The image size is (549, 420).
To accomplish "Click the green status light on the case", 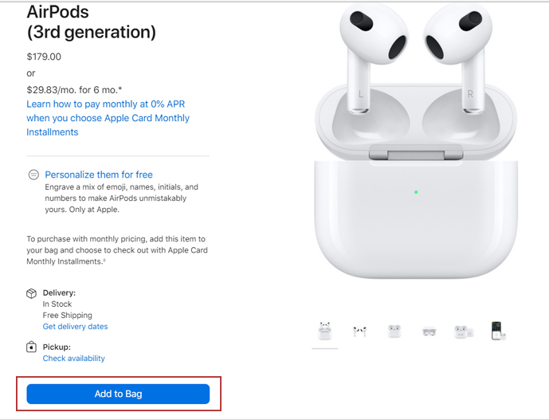I will (416, 192).
